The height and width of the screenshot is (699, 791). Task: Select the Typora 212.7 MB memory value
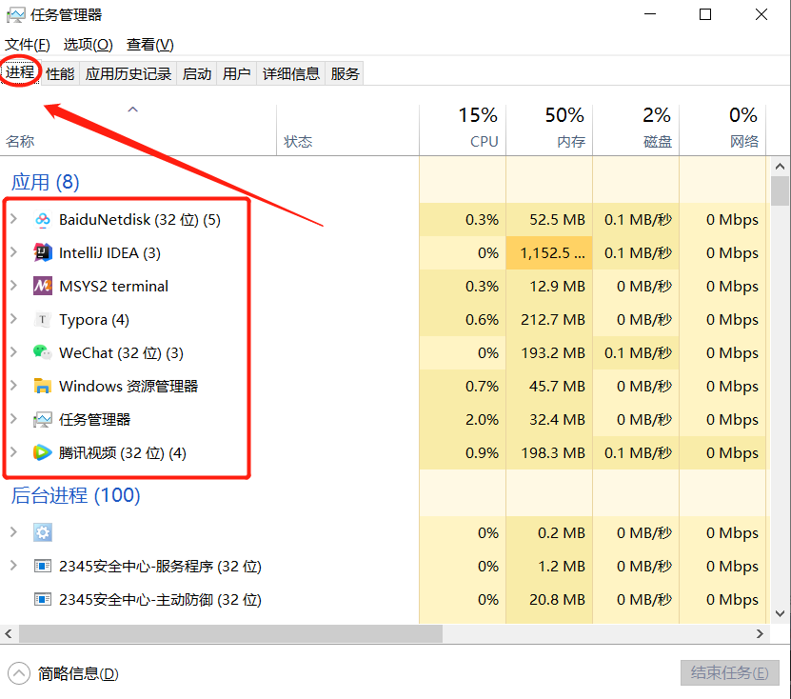pos(553,319)
